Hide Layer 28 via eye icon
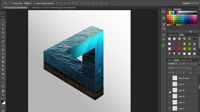This screenshot has width=200, height=112. [x=169, y=96]
